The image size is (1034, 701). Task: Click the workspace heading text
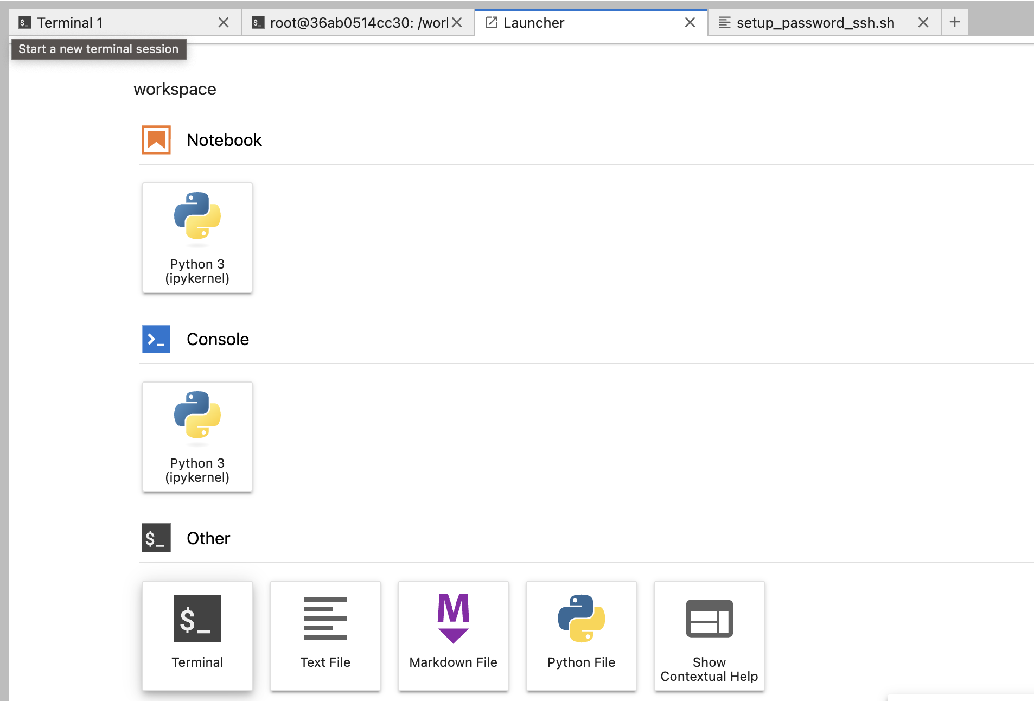point(175,89)
